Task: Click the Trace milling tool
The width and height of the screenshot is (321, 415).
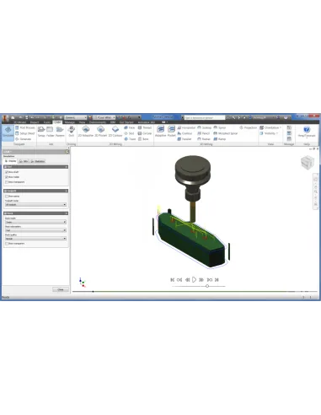Action: click(130, 139)
